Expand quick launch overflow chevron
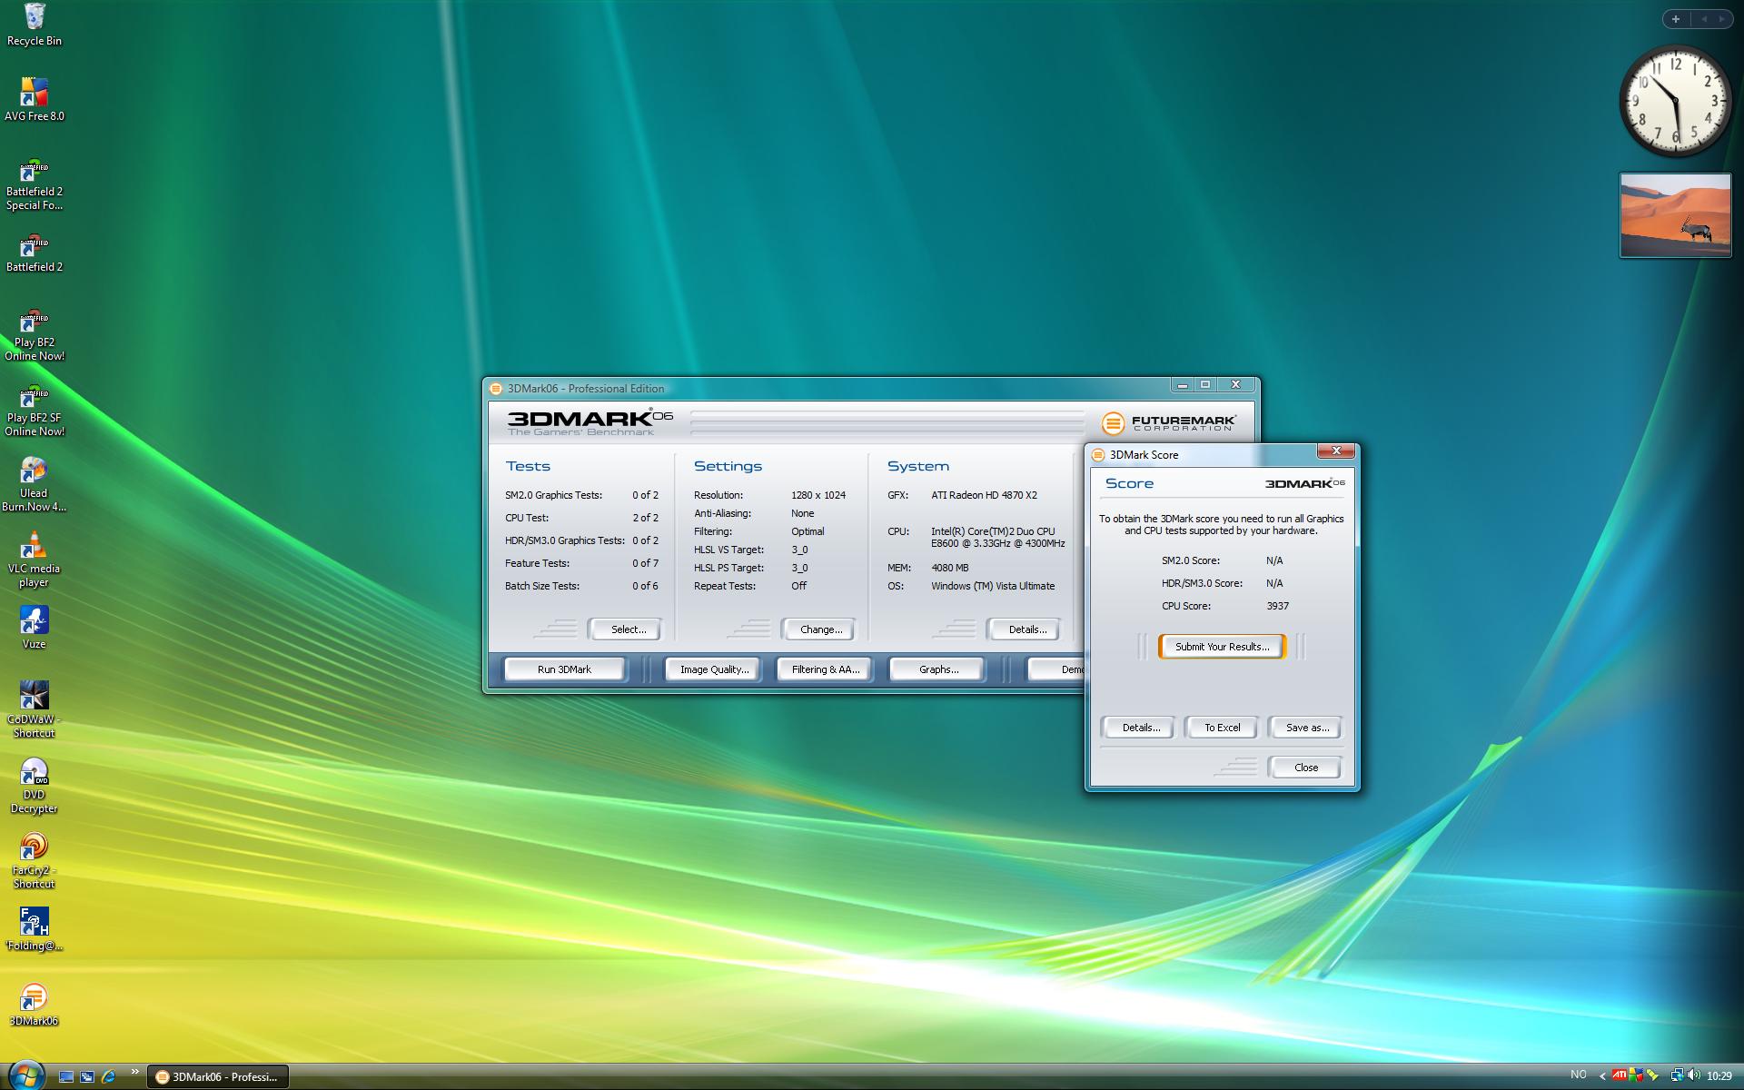 click(x=135, y=1072)
